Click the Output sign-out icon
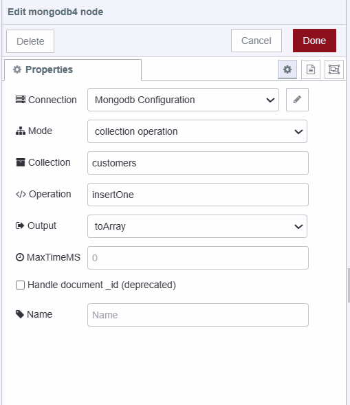Image resolution: width=350 pixels, height=405 pixels. pyautogui.click(x=20, y=226)
